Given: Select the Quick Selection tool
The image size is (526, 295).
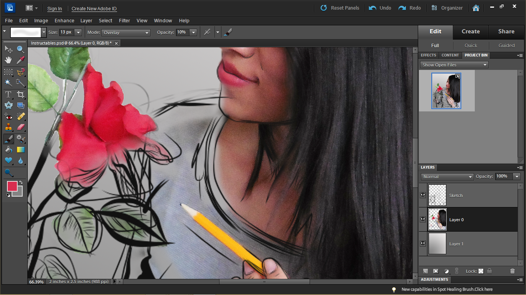Looking at the screenshot, I should click(x=21, y=83).
